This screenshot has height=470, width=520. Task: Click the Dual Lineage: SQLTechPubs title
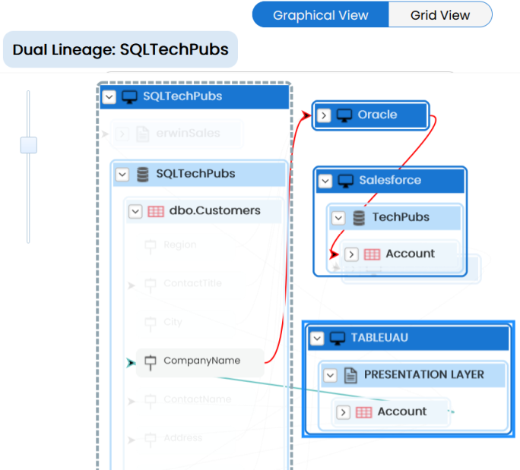(x=120, y=50)
